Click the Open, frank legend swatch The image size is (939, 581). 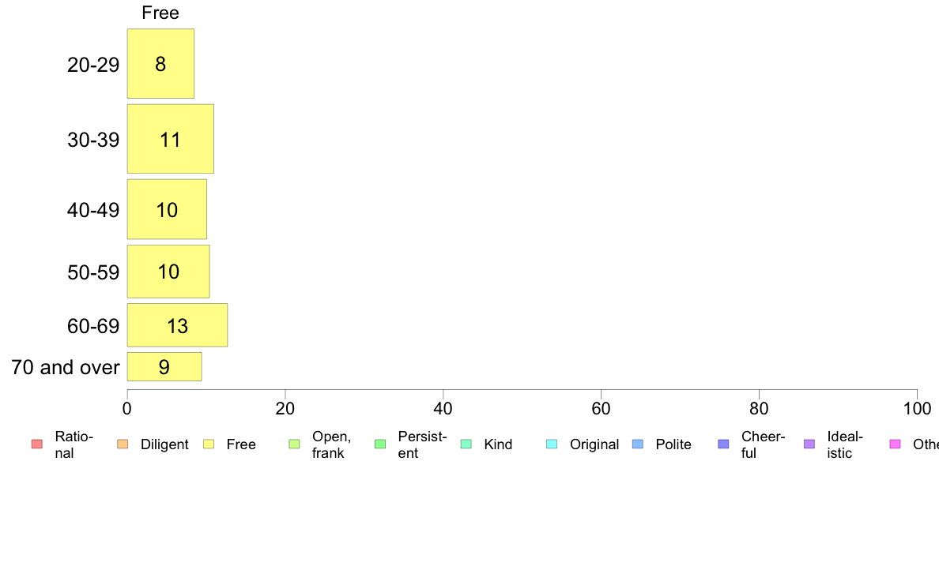point(294,444)
